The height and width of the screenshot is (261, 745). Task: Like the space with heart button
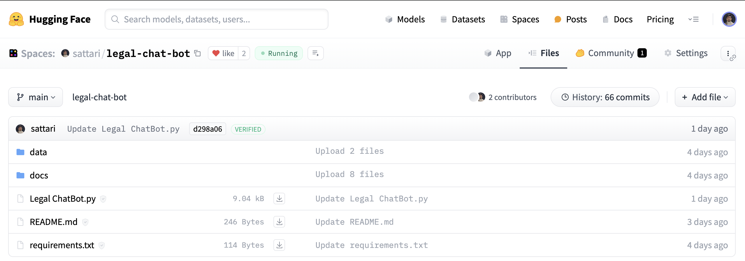(x=223, y=53)
